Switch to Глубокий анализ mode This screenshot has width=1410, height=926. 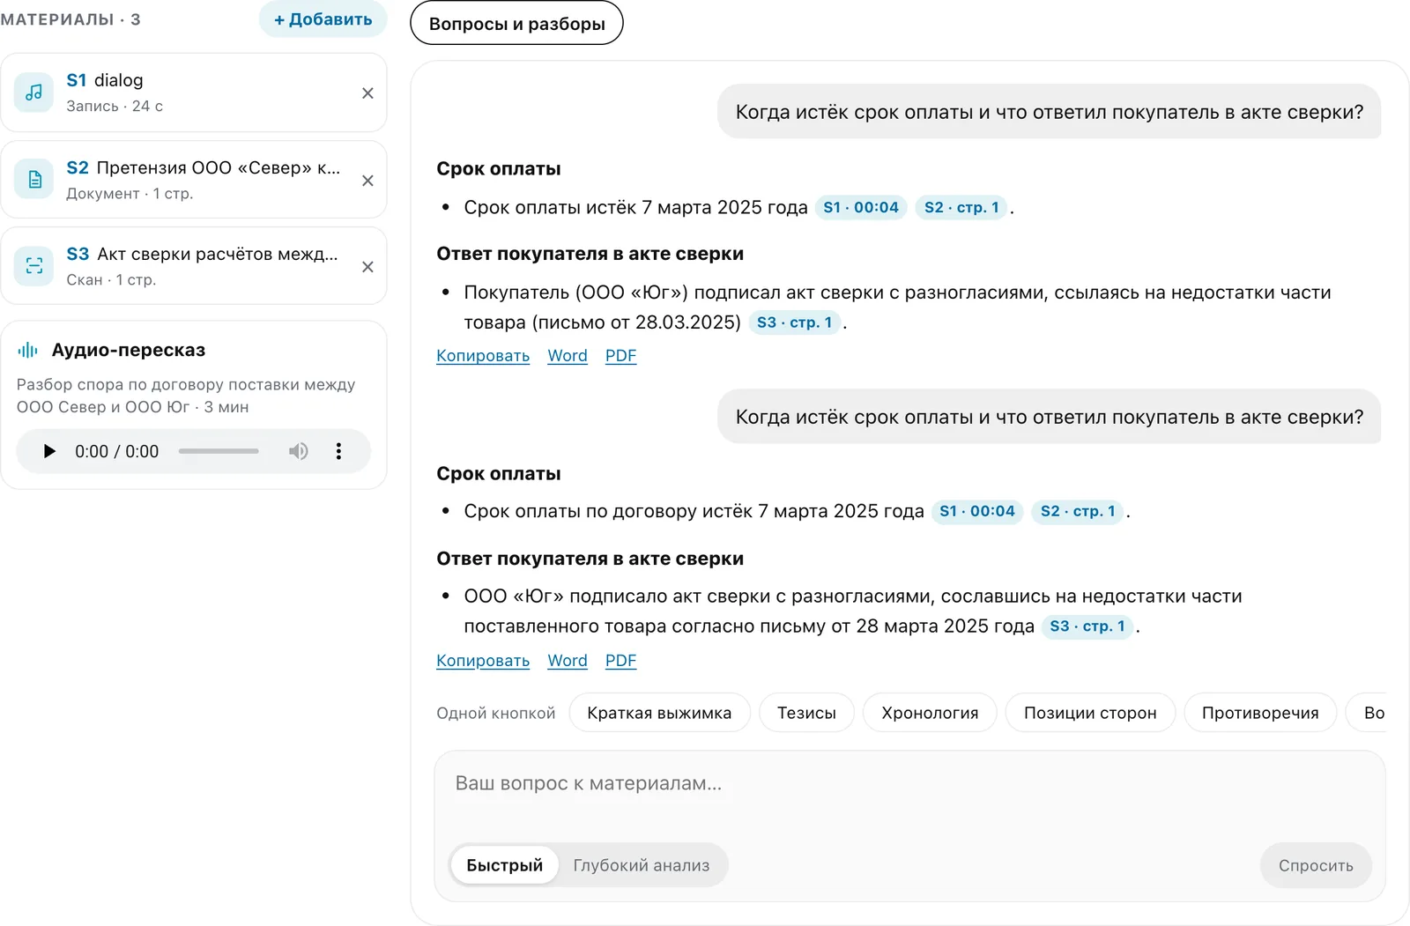pyautogui.click(x=642, y=865)
